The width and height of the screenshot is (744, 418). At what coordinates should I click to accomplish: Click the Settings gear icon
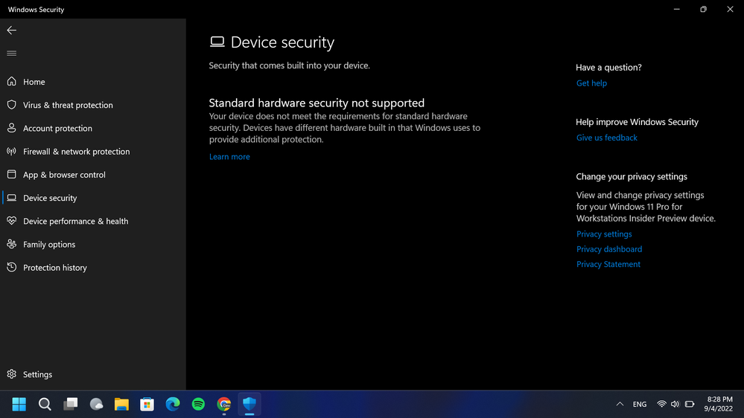point(12,374)
